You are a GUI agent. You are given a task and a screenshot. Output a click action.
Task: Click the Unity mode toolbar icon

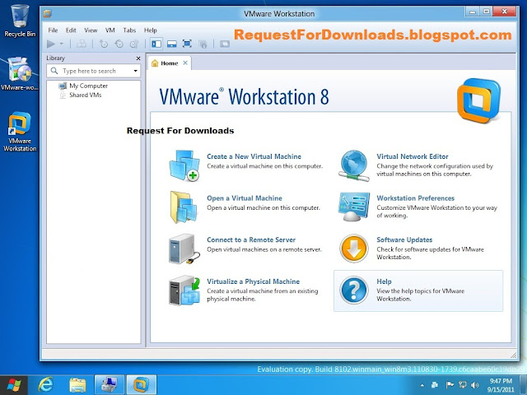[203, 44]
